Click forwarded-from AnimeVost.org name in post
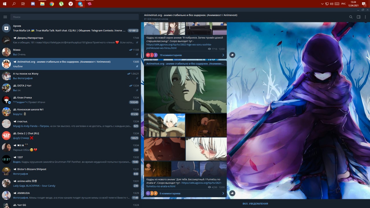 (x=185, y=64)
